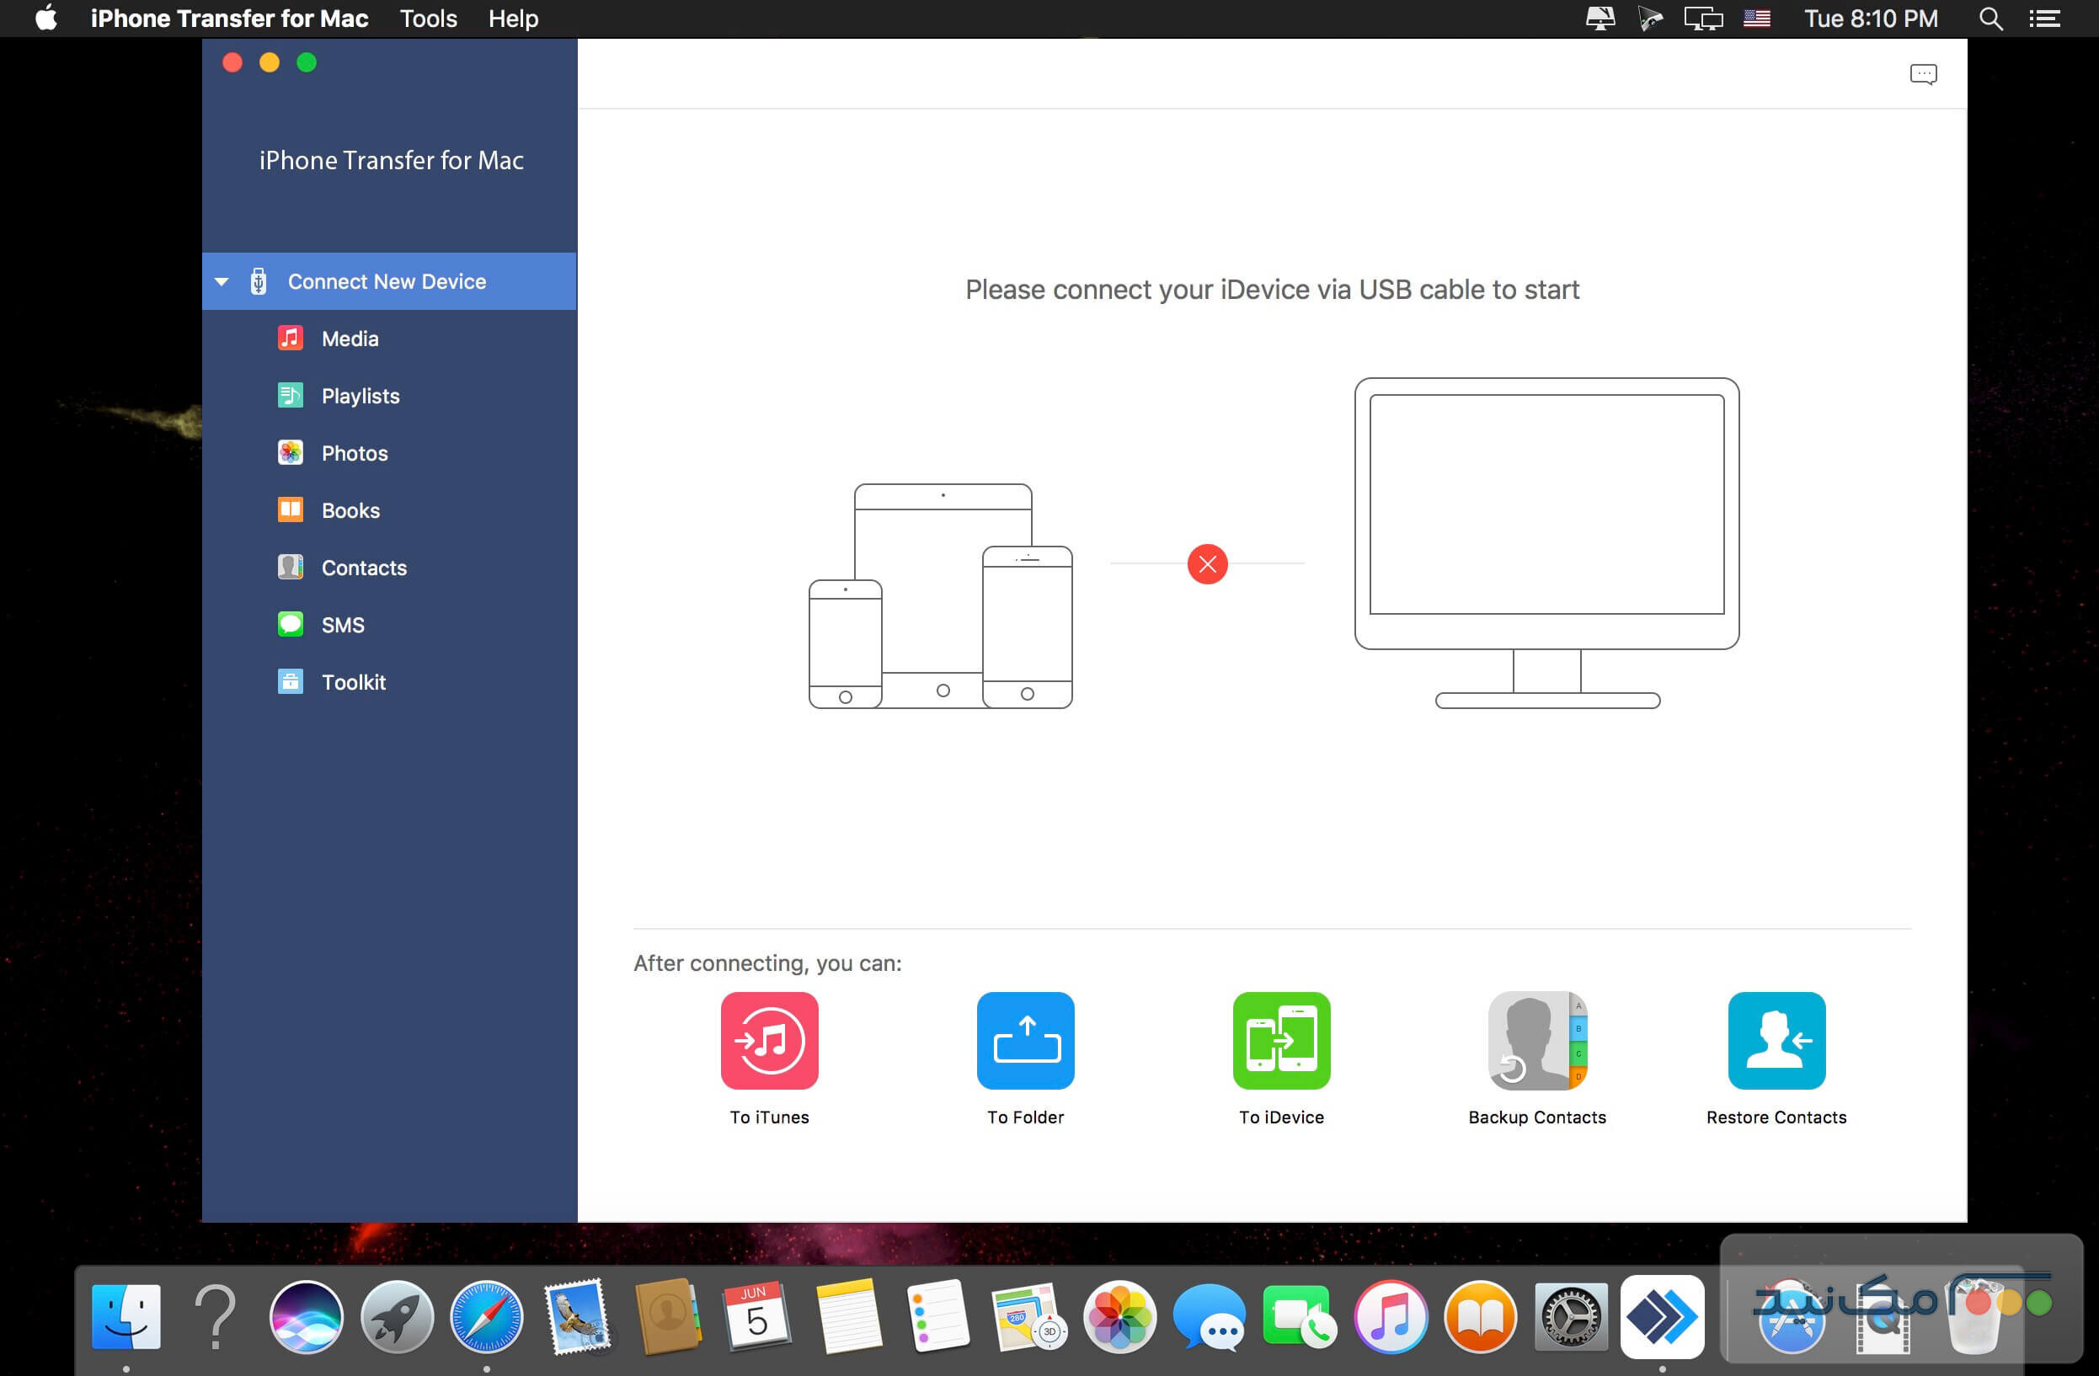Open the feedback chat bubble icon
2099x1376 pixels.
pos(1923,74)
